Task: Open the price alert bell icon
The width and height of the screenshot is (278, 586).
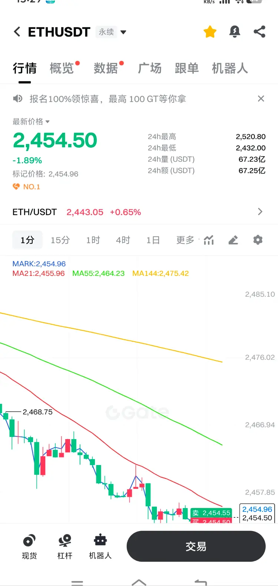Action: point(234,32)
